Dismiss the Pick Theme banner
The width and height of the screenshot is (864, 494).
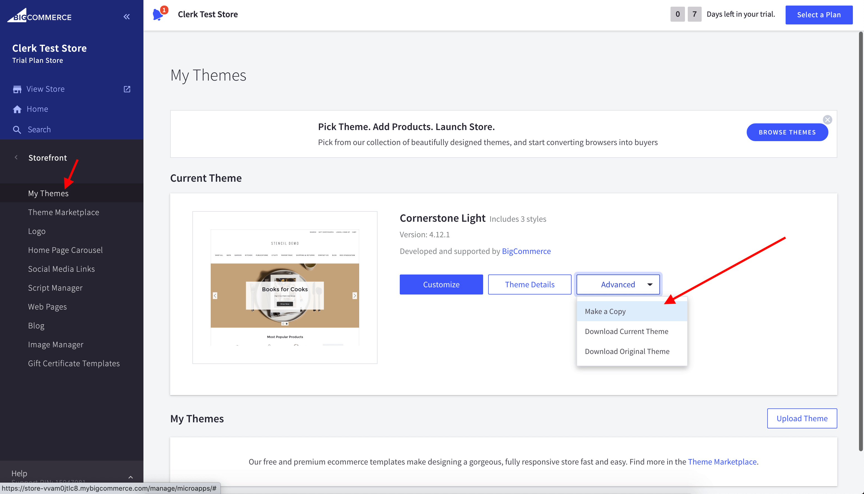(827, 120)
